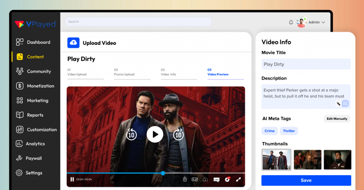Click the VR headset icon in player
The width and height of the screenshot is (364, 190).
pyautogui.click(x=195, y=179)
